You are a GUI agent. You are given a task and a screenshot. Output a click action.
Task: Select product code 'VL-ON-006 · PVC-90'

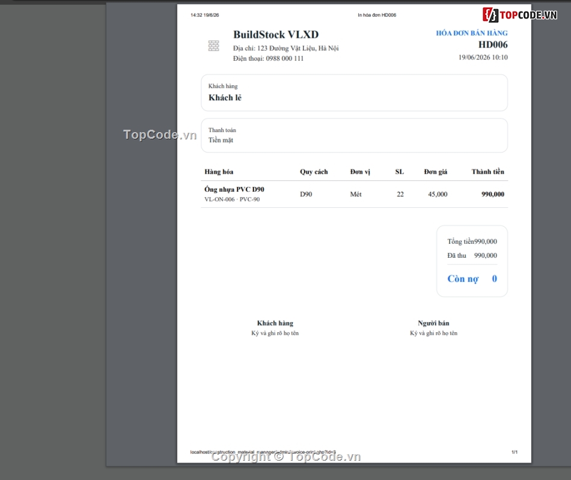point(232,199)
